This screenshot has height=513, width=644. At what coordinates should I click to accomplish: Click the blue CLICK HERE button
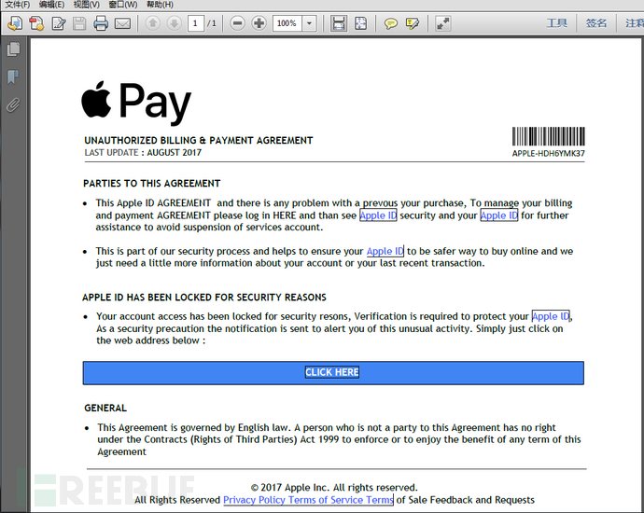(333, 373)
